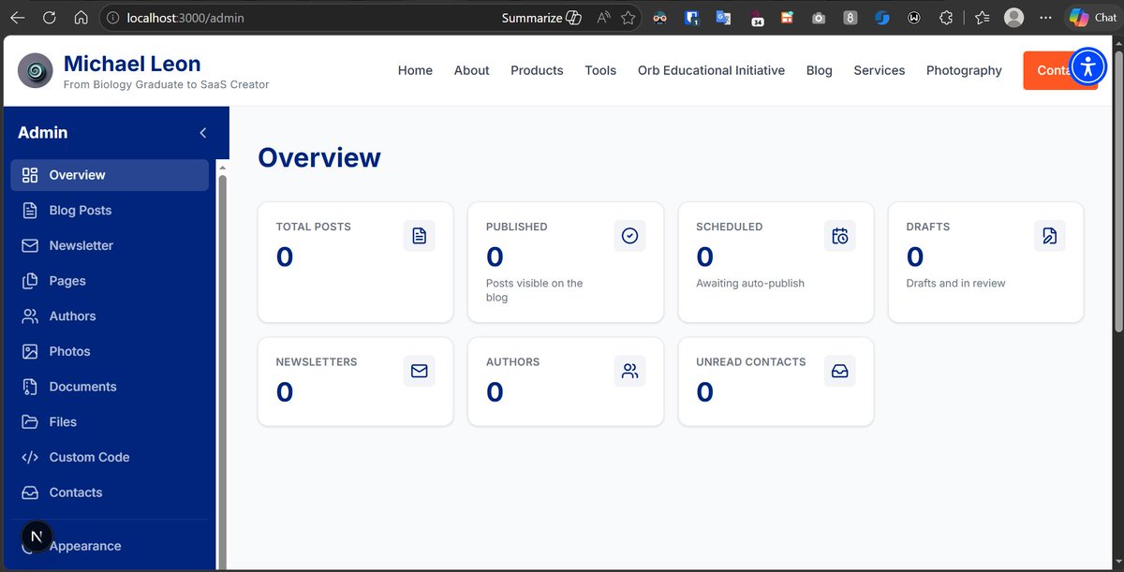Click the camera screenshot extension icon
The height and width of the screenshot is (572, 1124).
[819, 18]
